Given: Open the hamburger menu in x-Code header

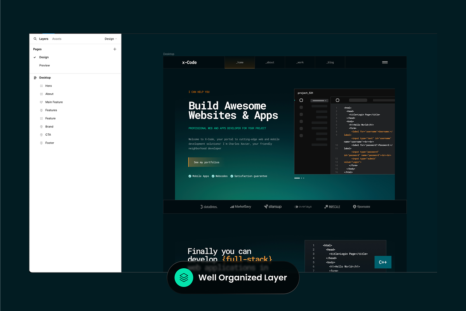Looking at the screenshot, I should point(385,62).
